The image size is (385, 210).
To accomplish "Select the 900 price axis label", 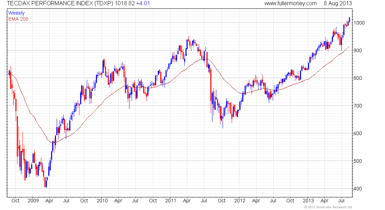I will coord(357,50).
